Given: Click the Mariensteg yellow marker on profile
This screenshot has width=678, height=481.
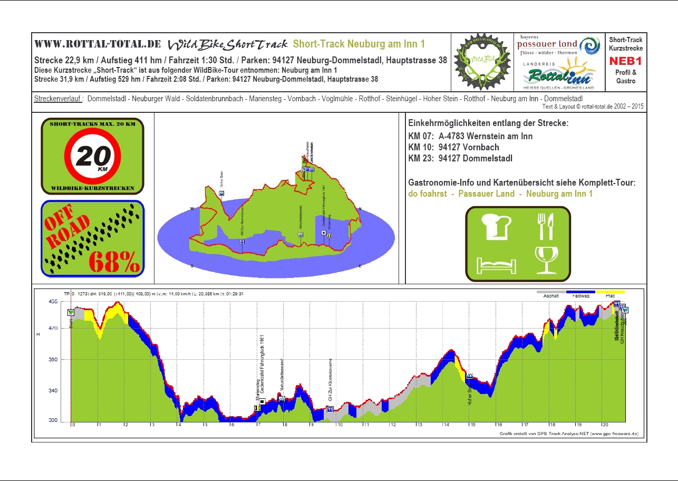Looking at the screenshot, I should (x=257, y=408).
